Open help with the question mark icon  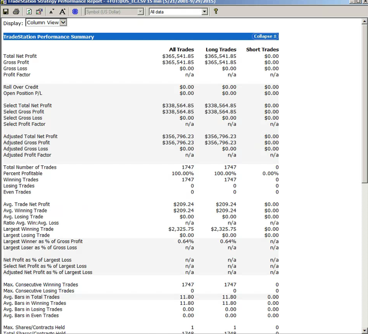point(216,11)
